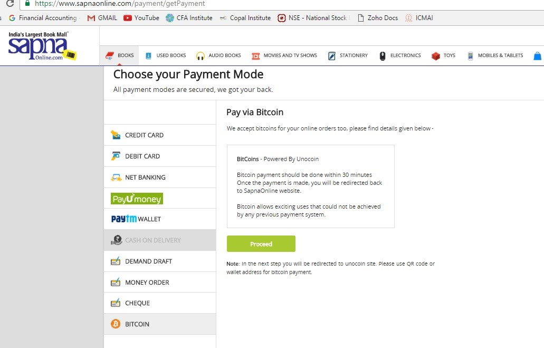
Task: Click the browser address bar URL
Action: 120,4
